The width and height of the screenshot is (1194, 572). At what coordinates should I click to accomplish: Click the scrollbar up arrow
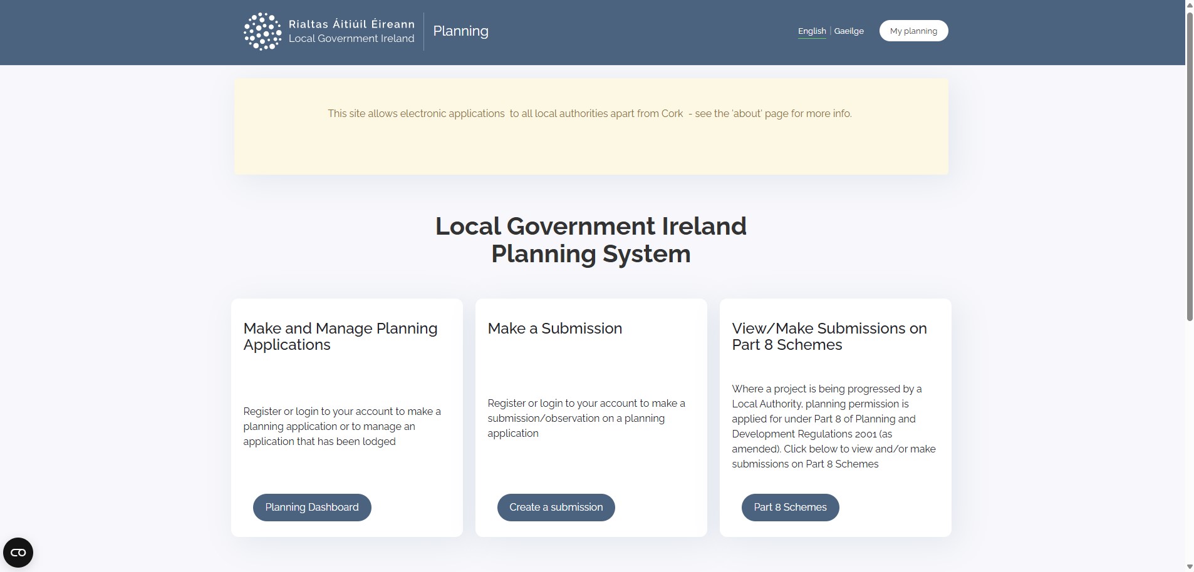1190,4
